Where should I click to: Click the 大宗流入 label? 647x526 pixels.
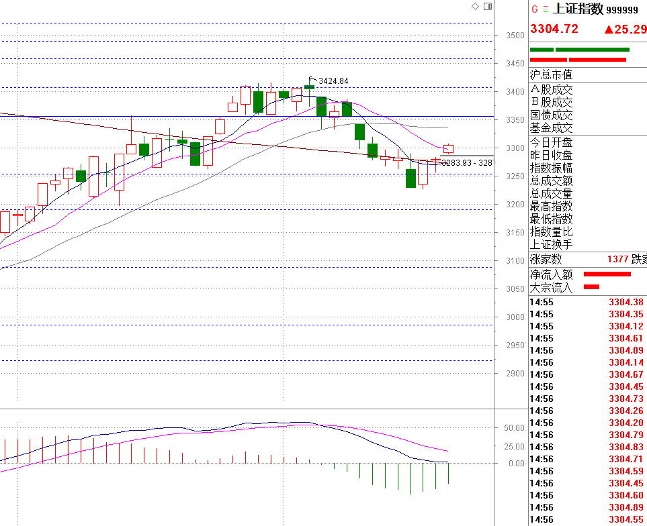(552, 287)
